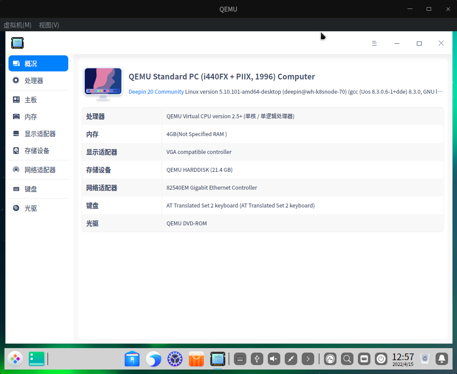Click the computer monitor thumbnail image
Image resolution: width=457 pixels, height=374 pixels.
103,83
